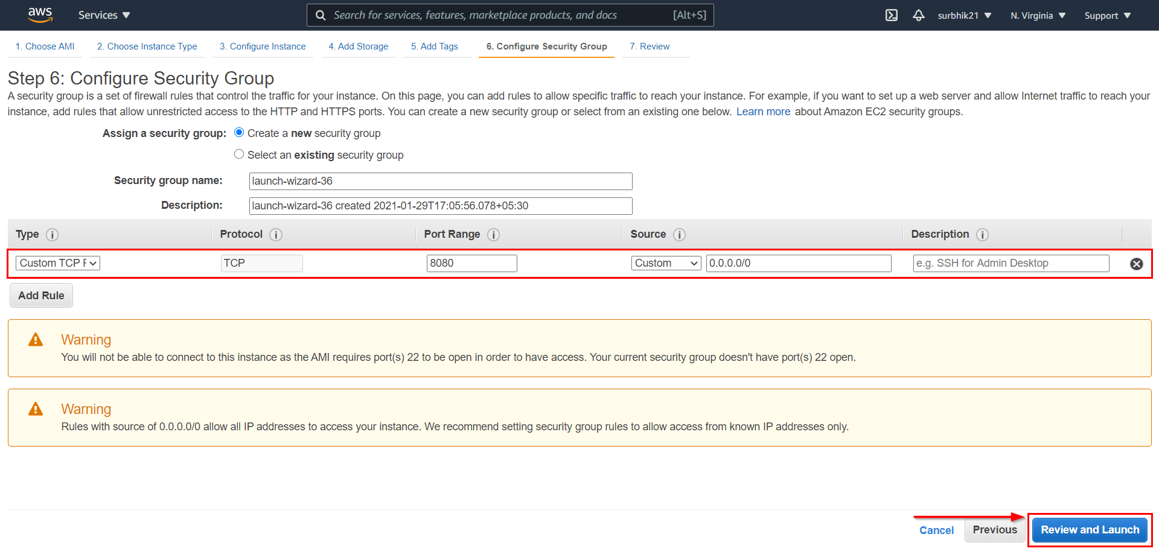Switch to the 7. Review tab
The height and width of the screenshot is (557, 1159).
[649, 46]
